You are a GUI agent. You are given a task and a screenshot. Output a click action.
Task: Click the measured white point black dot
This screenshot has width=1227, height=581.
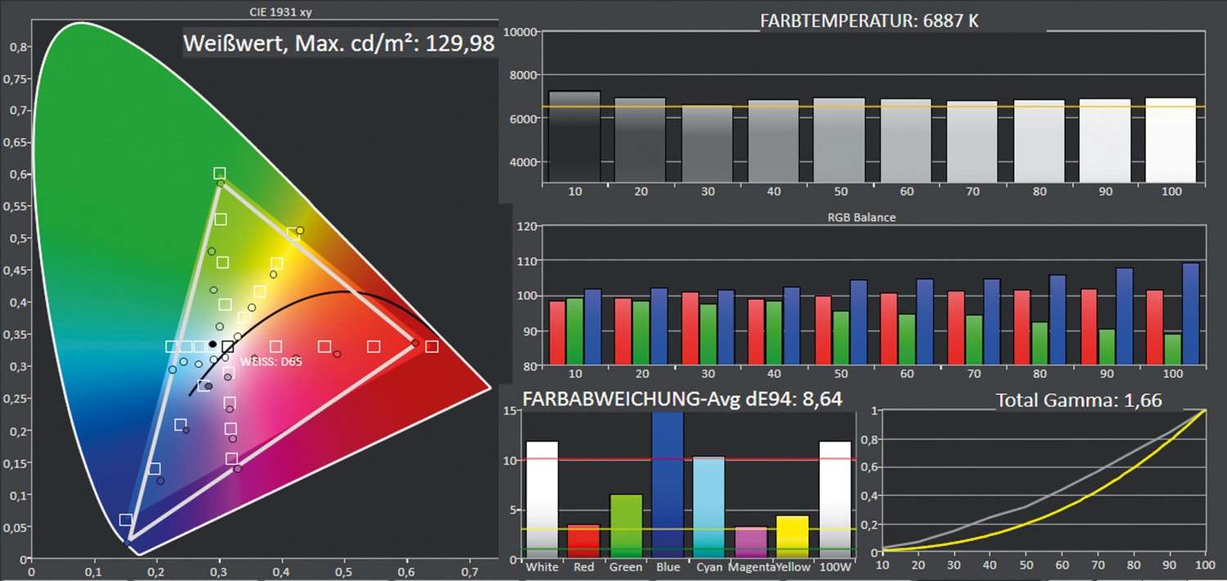coord(212,344)
